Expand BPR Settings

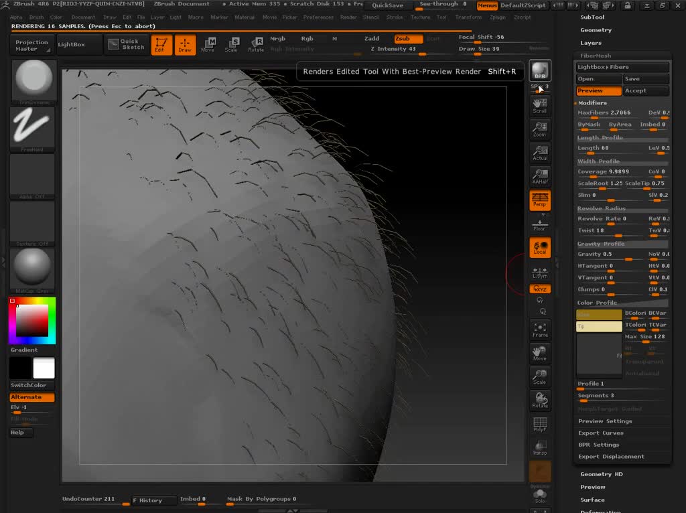598,445
